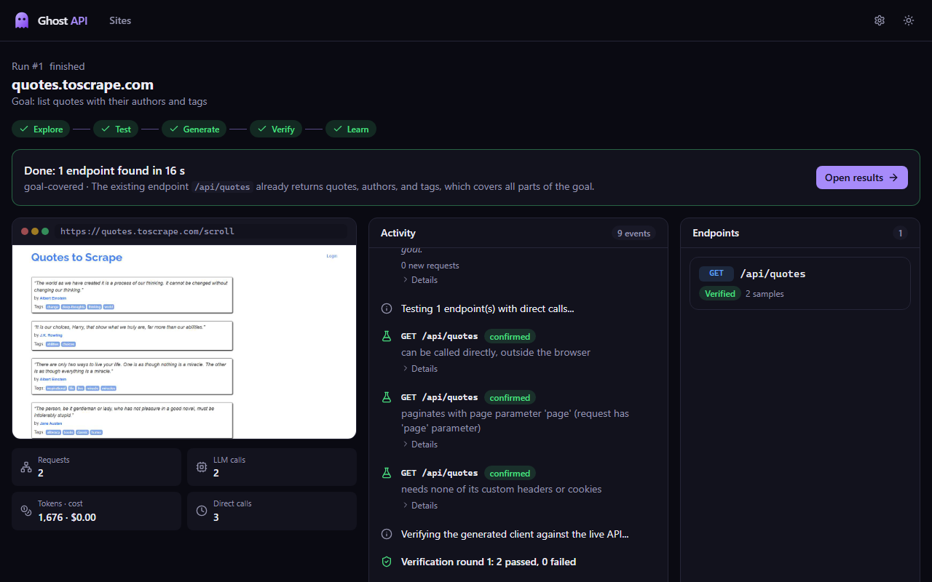This screenshot has width=932, height=582.
Task: Click the Requests network icon
Action: coord(26,467)
